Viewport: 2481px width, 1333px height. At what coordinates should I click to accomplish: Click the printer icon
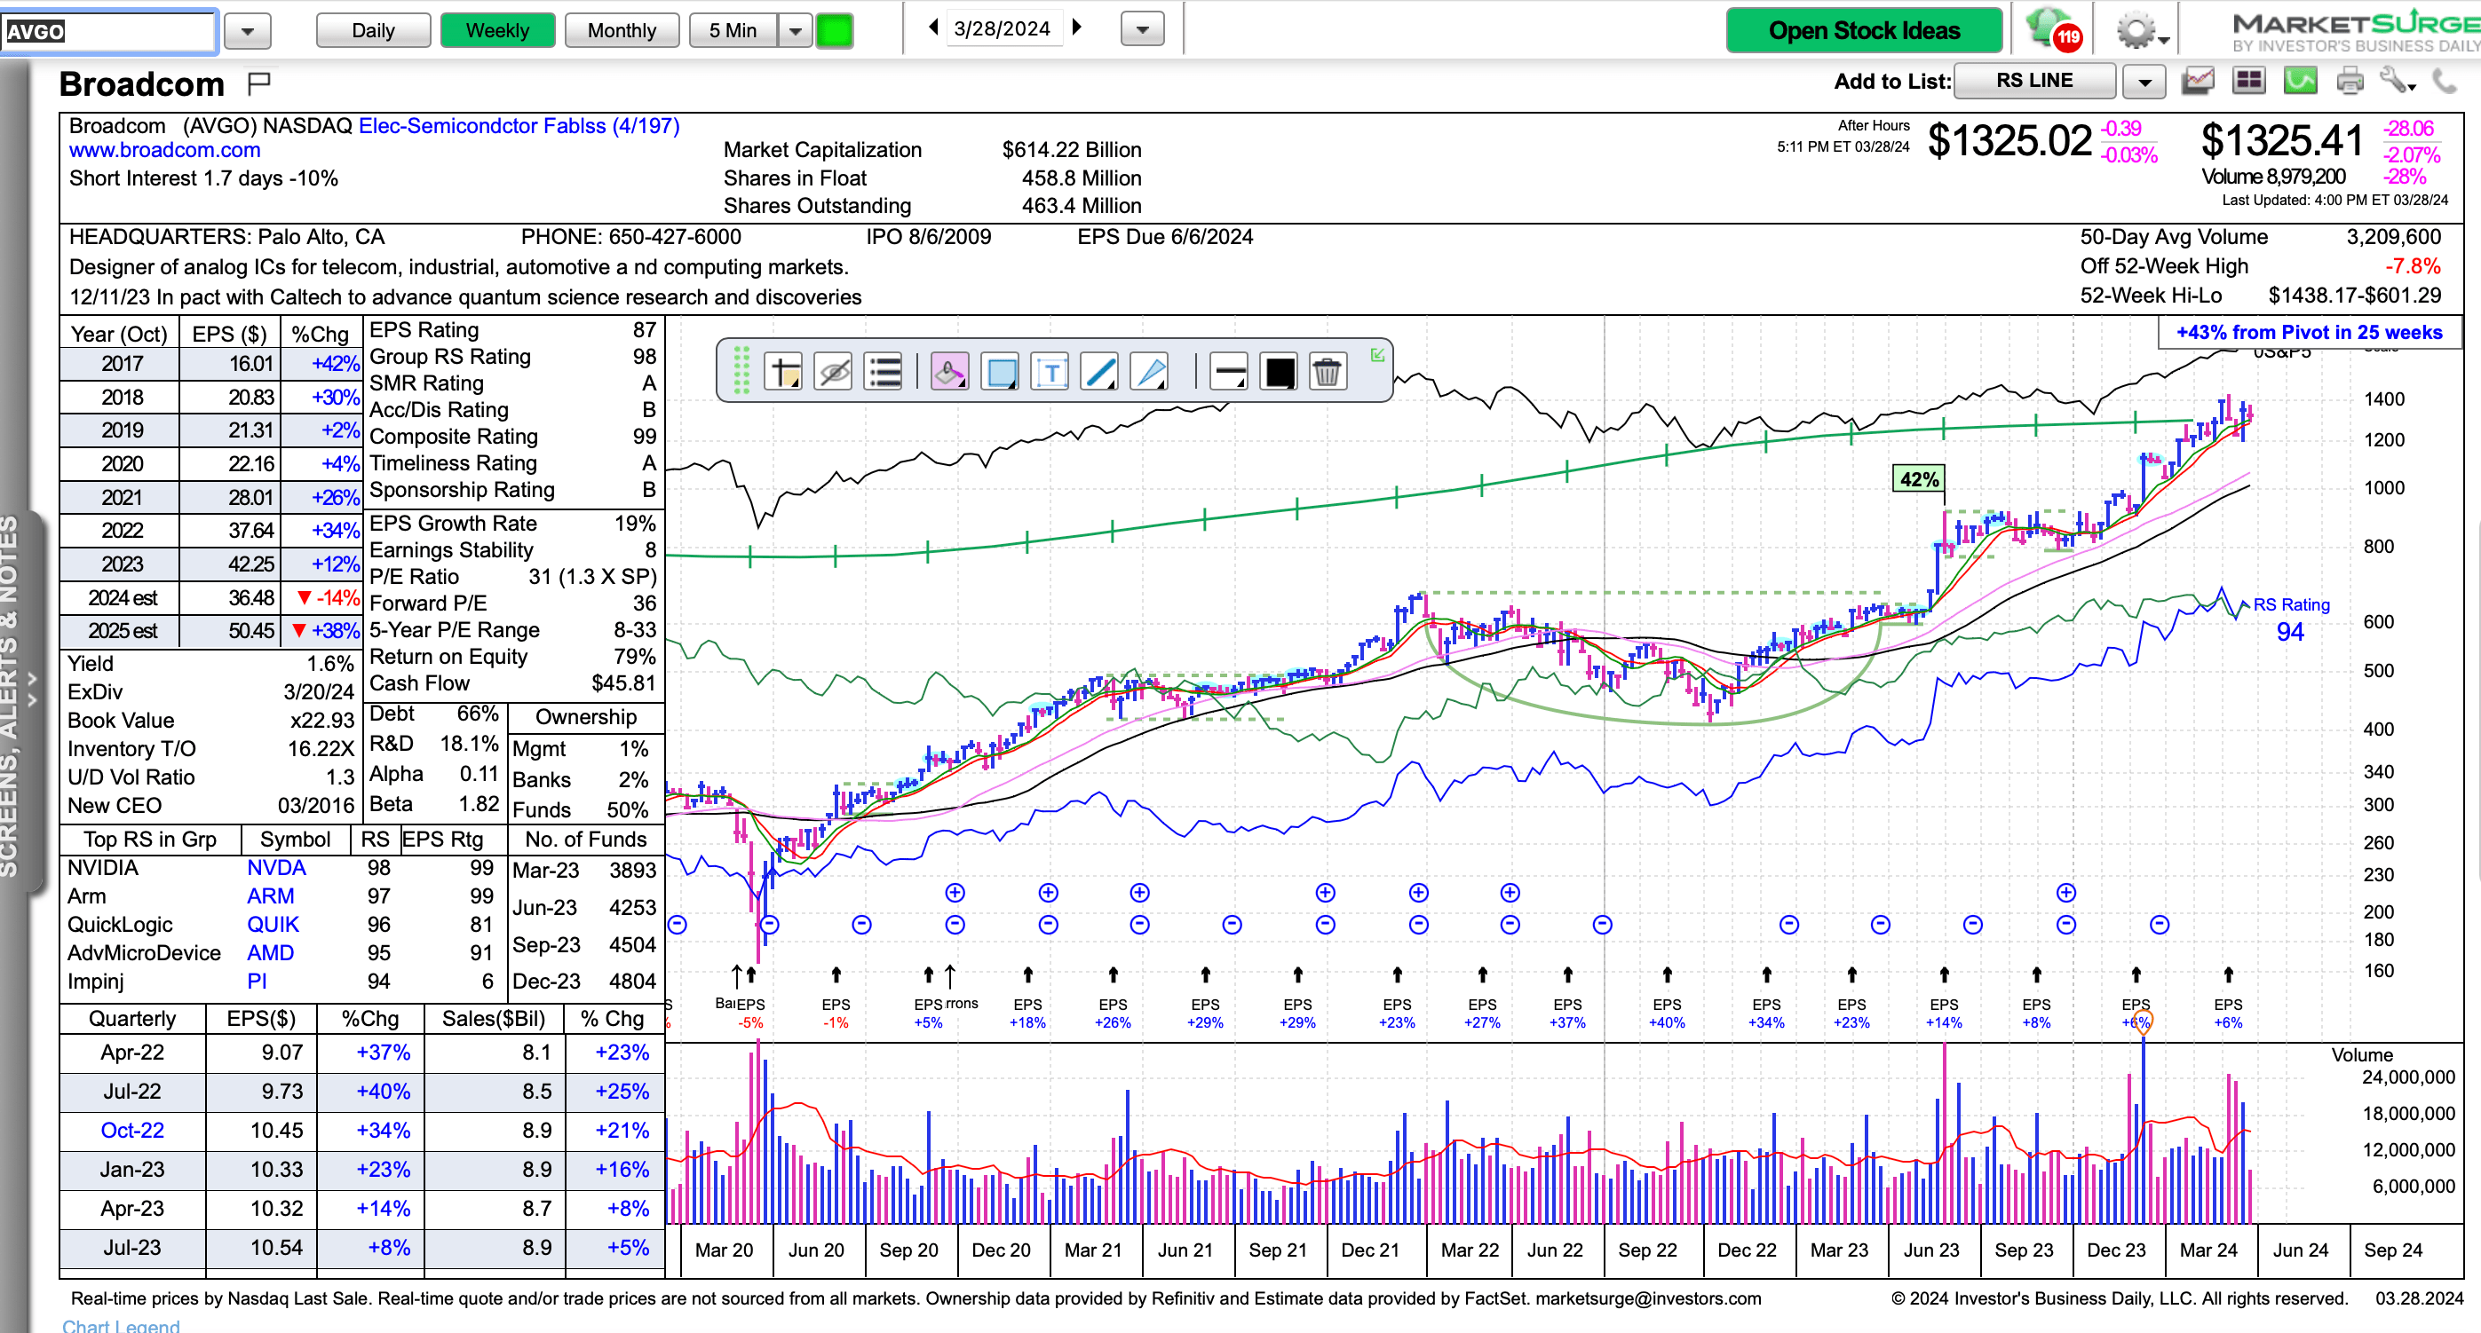(2350, 81)
